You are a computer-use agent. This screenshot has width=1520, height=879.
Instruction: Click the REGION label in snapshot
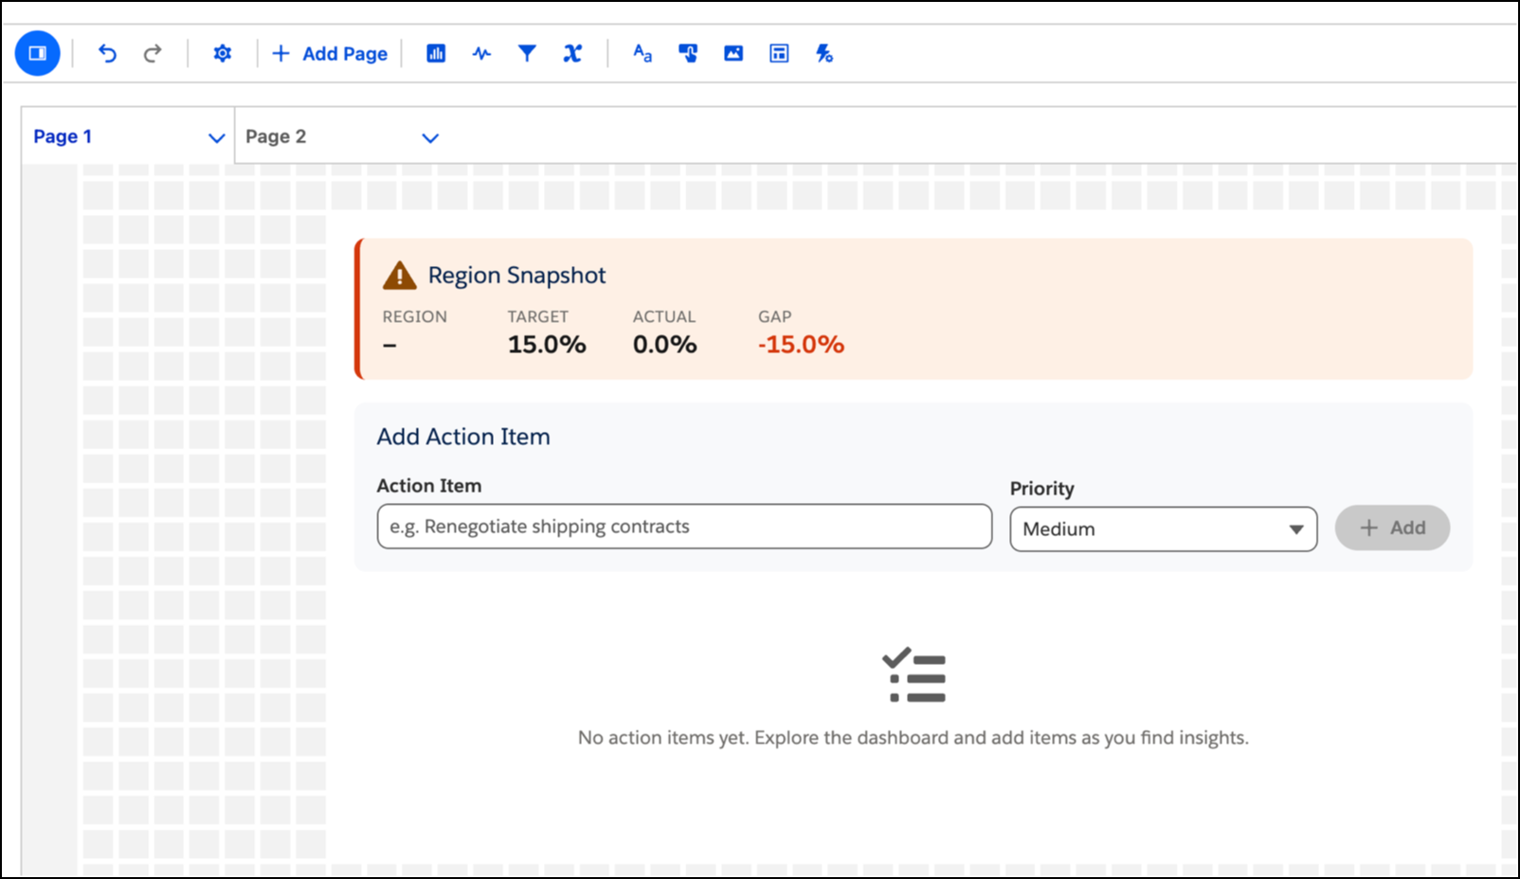click(x=414, y=316)
